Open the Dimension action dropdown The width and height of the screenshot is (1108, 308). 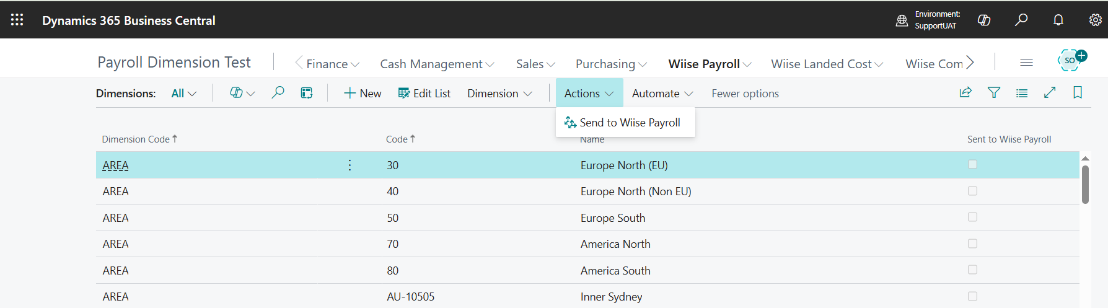coord(499,94)
